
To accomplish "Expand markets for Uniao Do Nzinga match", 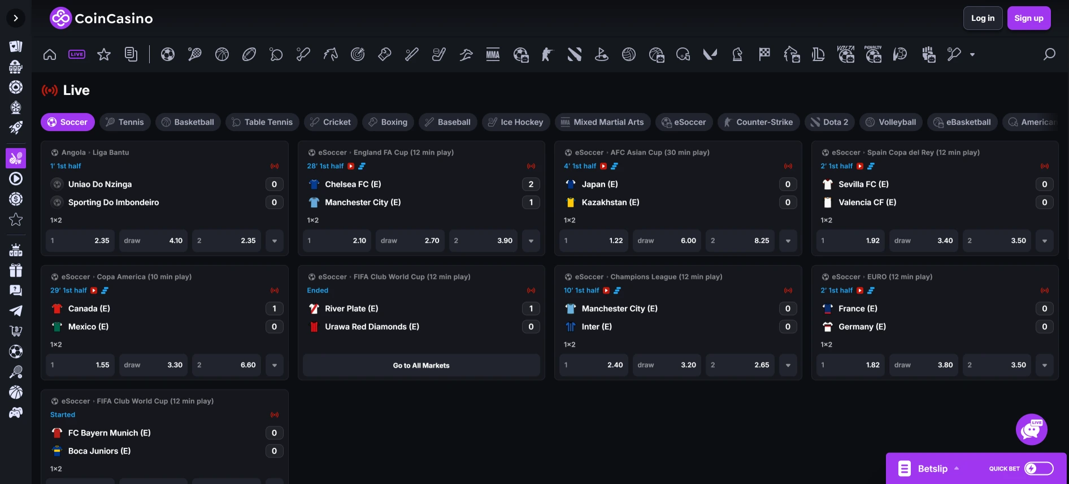I will (x=275, y=241).
